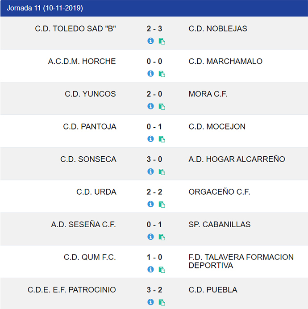The width and height of the screenshot is (308, 309).
Task: Click F.D. TALAVERA FORMACION DEPORTIVA team
Action: [241, 261]
